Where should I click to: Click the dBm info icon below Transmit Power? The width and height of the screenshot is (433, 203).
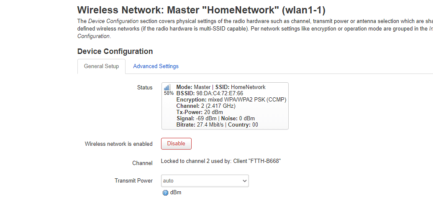click(x=165, y=193)
